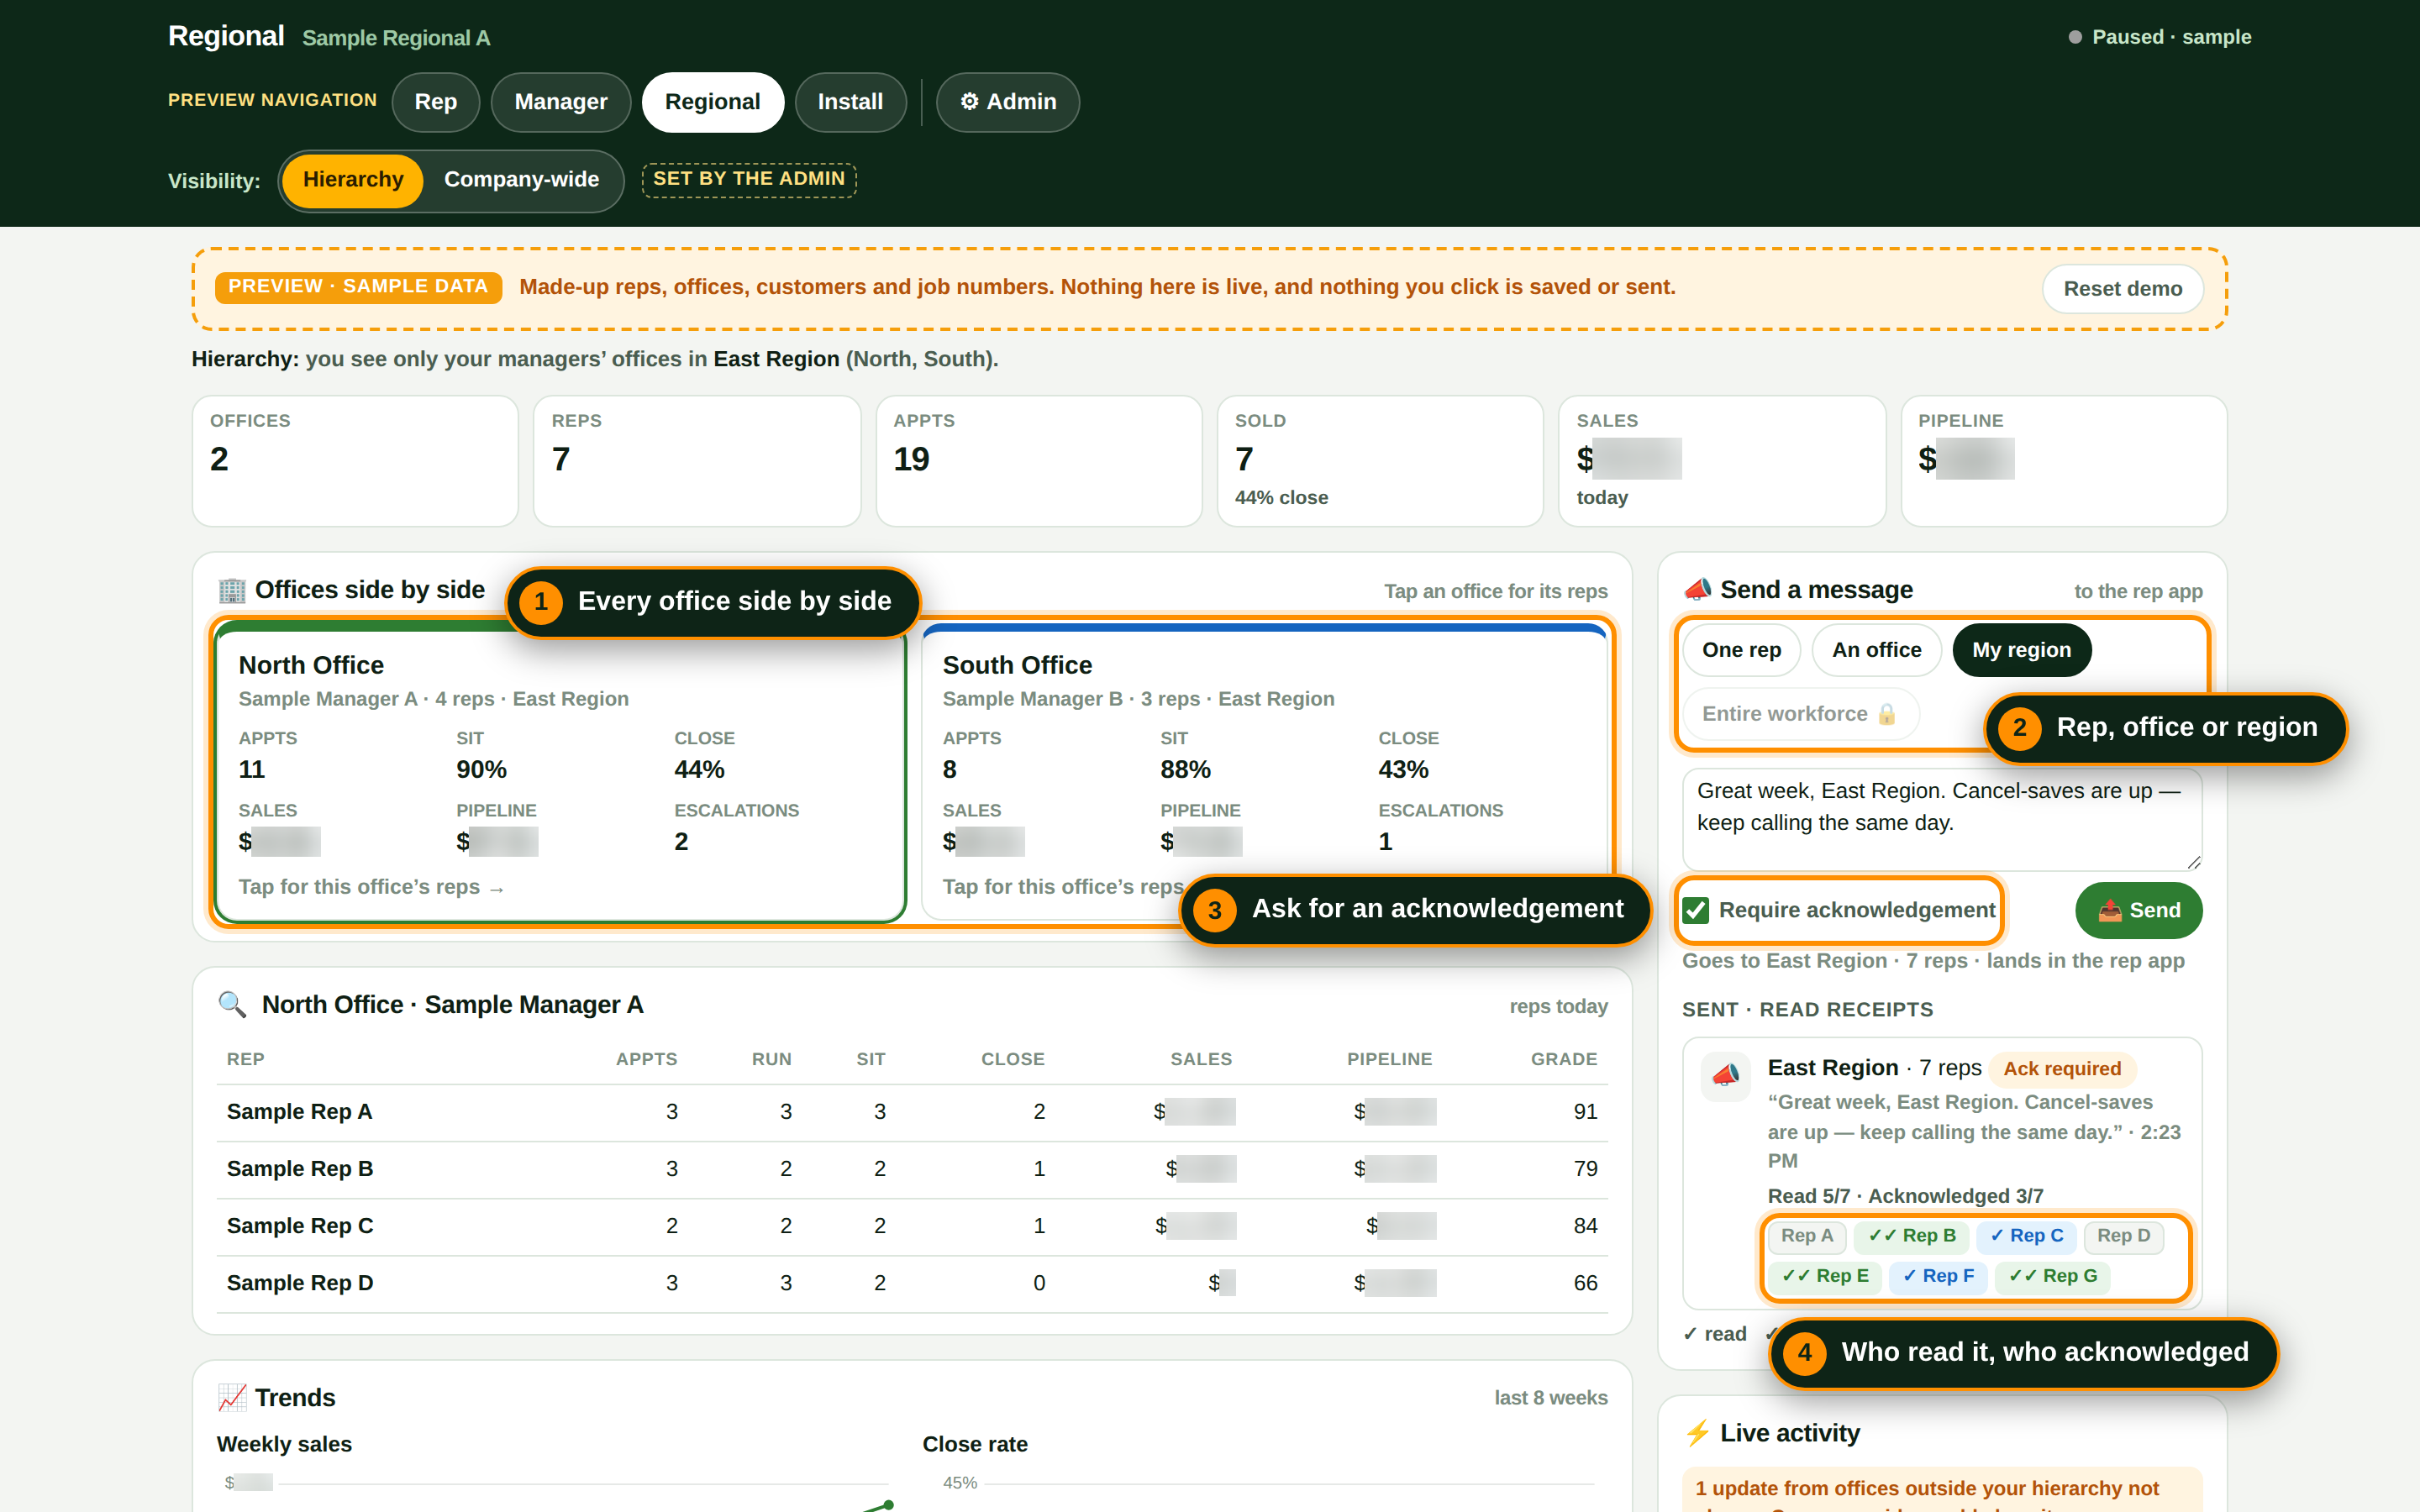Screen dimensions: 2420x1512
Task: Click the magnifier icon beside North Office · Sample Manager A
Action: [x=232, y=1004]
